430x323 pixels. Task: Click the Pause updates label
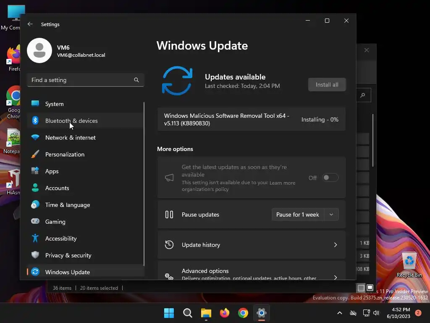pos(200,214)
